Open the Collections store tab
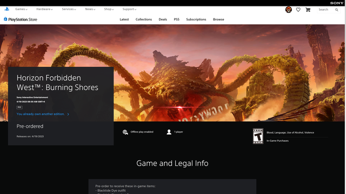Screen dimensions: 346x194 (144, 19)
